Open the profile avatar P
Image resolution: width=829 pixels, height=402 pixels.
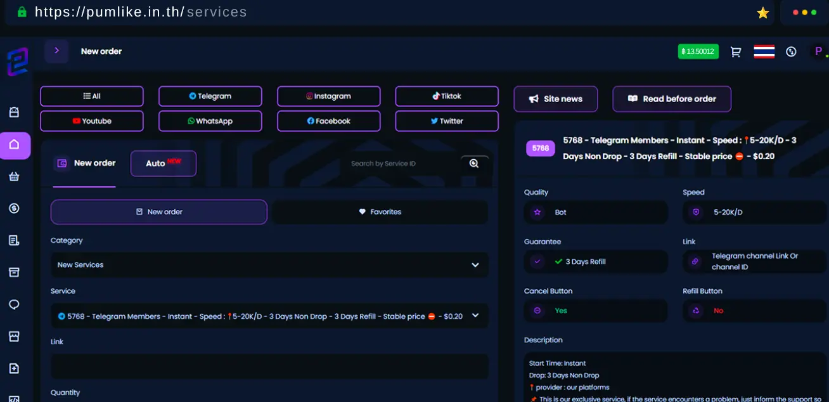click(x=818, y=51)
